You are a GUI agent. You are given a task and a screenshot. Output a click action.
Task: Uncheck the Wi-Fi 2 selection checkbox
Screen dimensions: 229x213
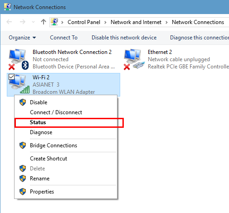pos(11,77)
